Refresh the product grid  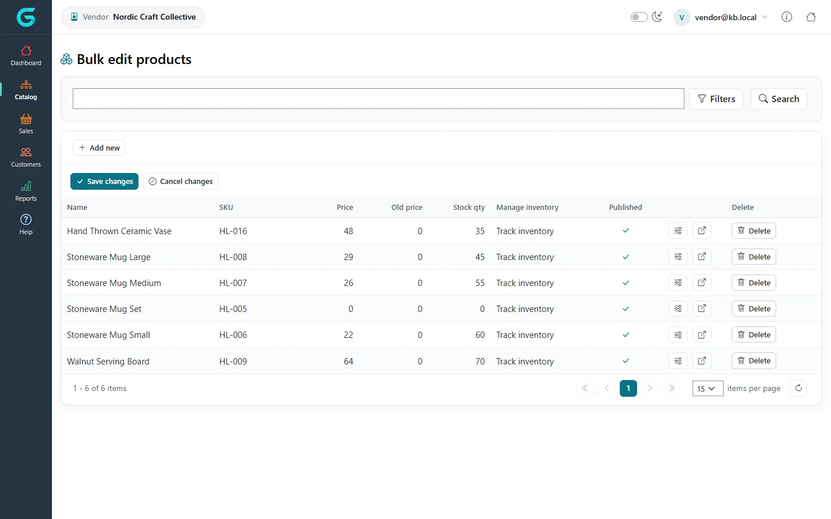(x=799, y=388)
